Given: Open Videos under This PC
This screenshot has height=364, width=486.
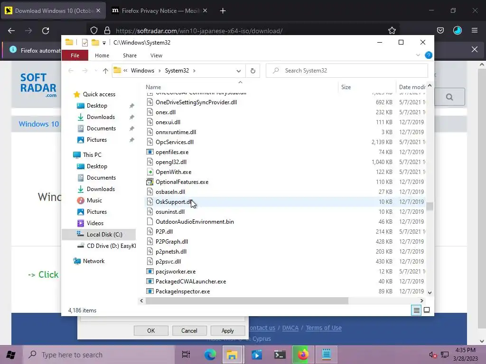Looking at the screenshot, I should point(95,223).
